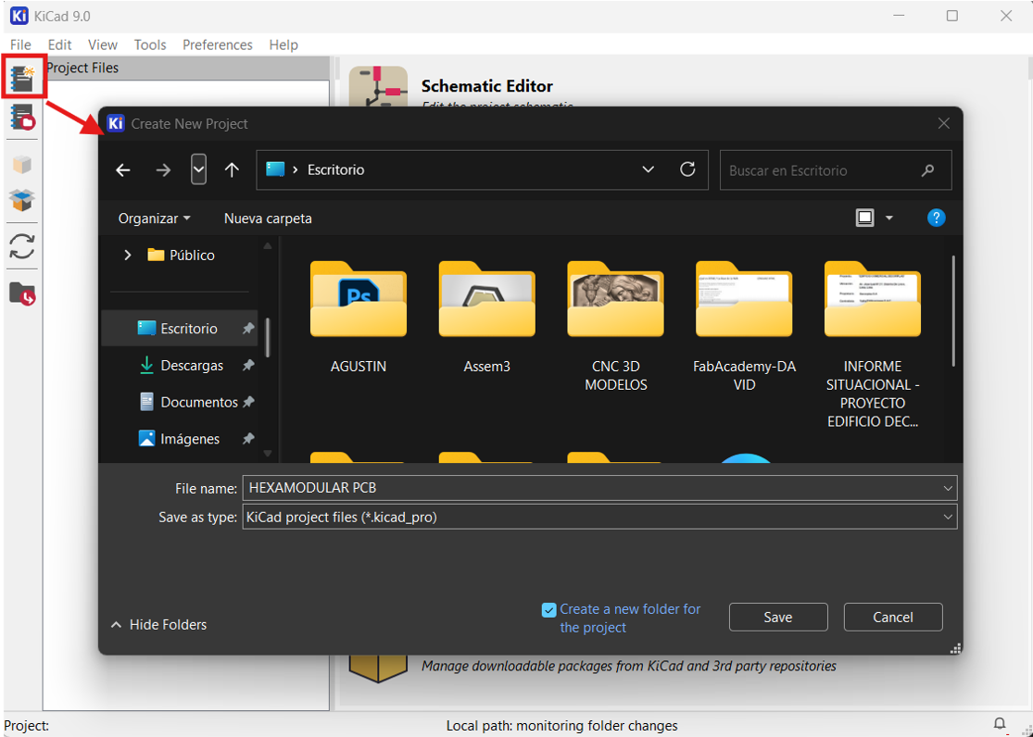This screenshot has height=737, width=1033.
Task: Toggle 'Create a new folder for the project'
Action: pyautogui.click(x=548, y=610)
